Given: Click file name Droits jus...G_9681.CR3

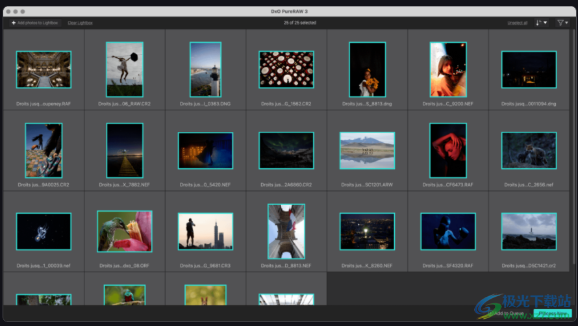Looking at the screenshot, I should point(205,266).
